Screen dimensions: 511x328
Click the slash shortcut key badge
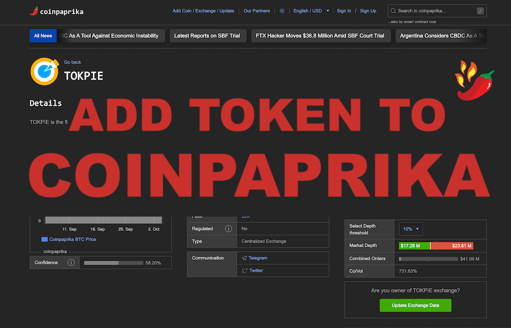click(480, 11)
